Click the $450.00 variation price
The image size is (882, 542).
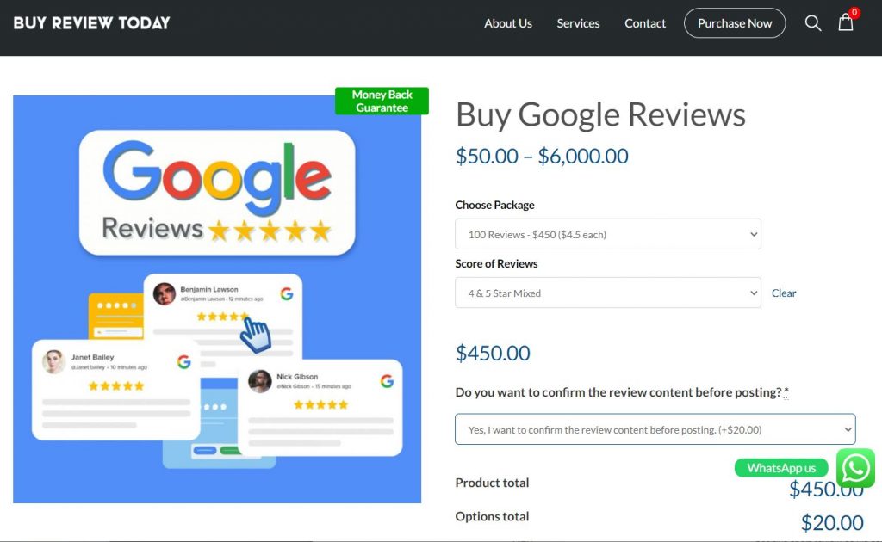[493, 354]
